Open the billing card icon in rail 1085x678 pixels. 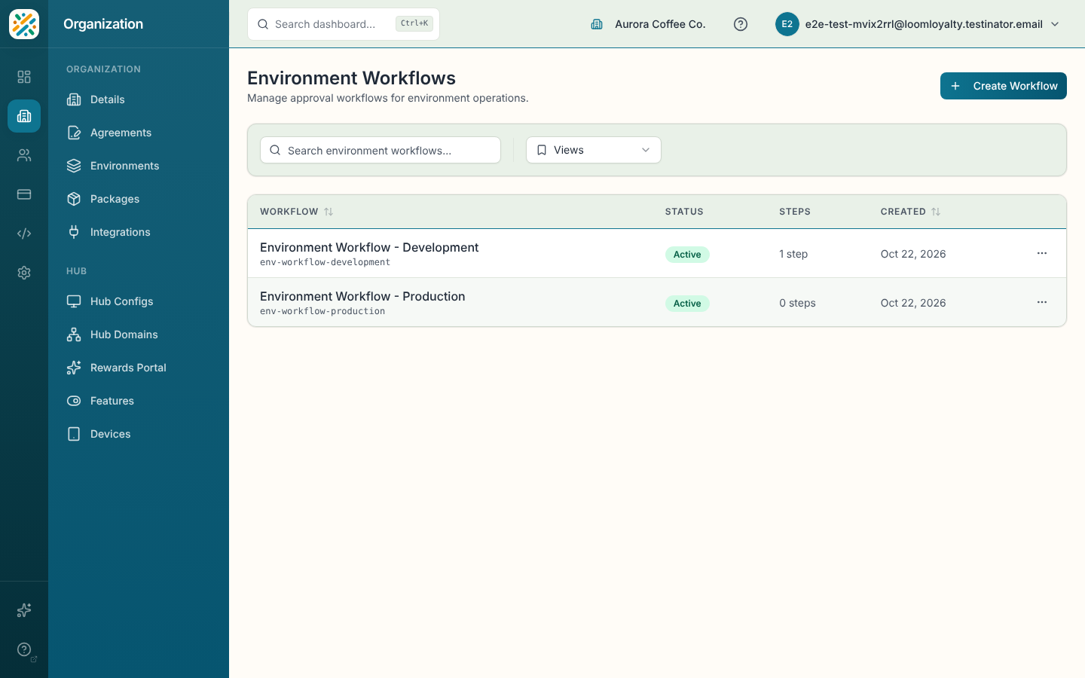24,194
